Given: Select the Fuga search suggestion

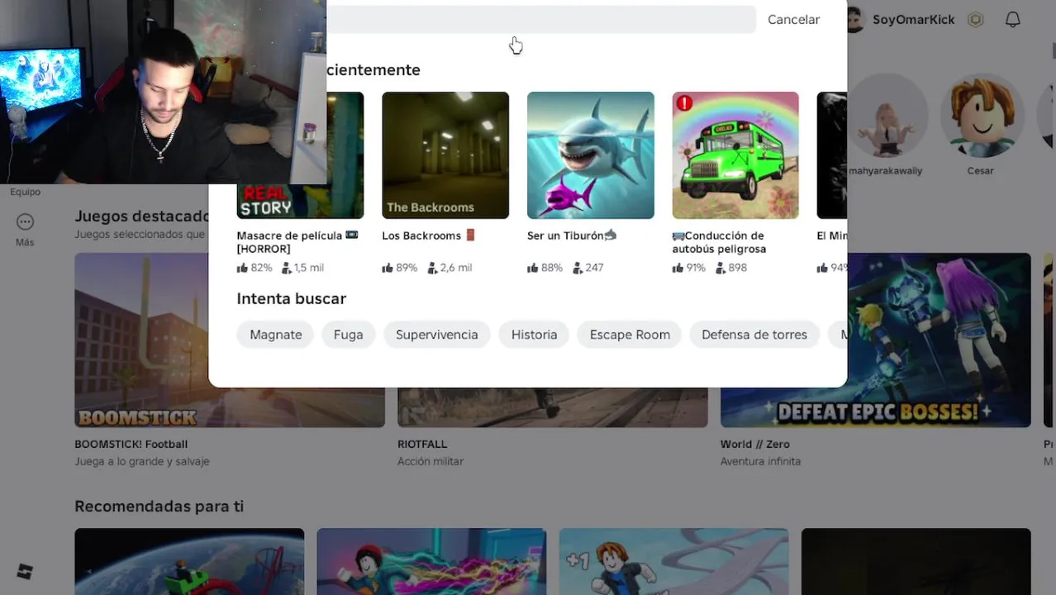Looking at the screenshot, I should pyautogui.click(x=348, y=335).
